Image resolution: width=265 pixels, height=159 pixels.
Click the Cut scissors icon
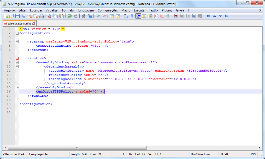point(50,16)
